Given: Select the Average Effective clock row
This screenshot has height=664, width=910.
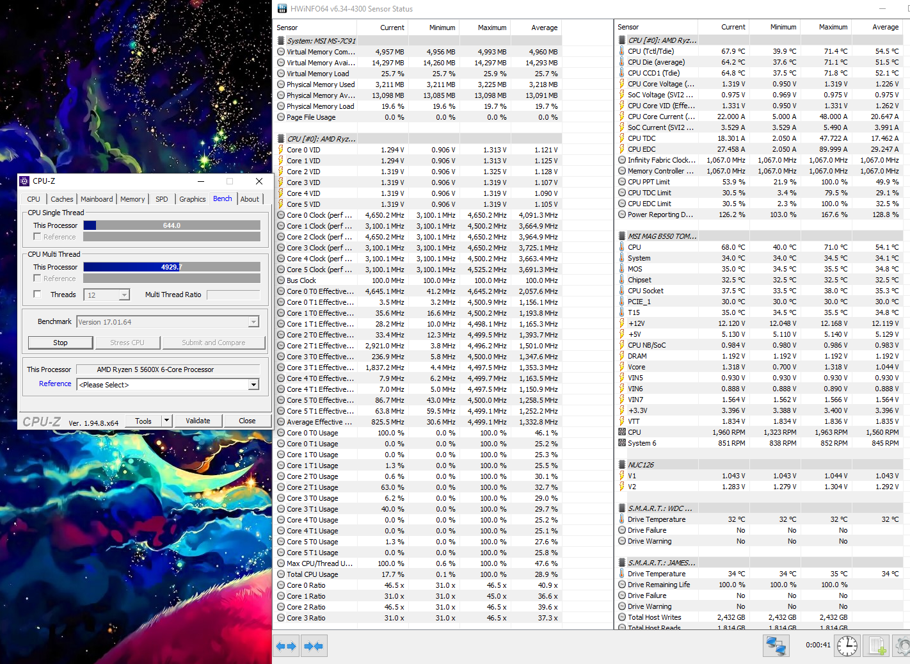Looking at the screenshot, I should click(x=419, y=422).
